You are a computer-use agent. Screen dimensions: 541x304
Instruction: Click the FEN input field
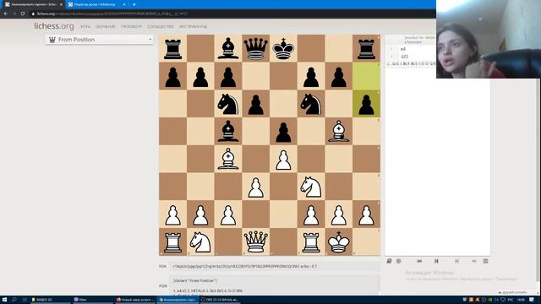(275, 267)
